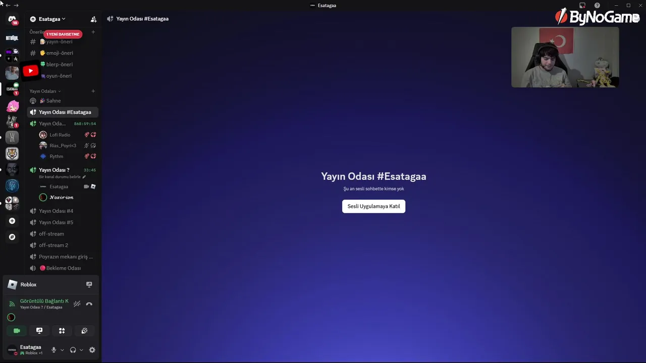646x363 pixels.
Task: Open the Activities launcher button
Action: [62, 331]
